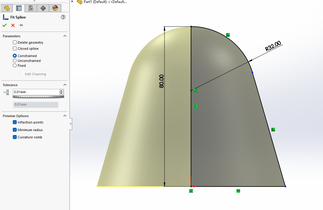Screen dimensions: 323x210
Task: Collapse the Tolerance section
Action: point(65,85)
